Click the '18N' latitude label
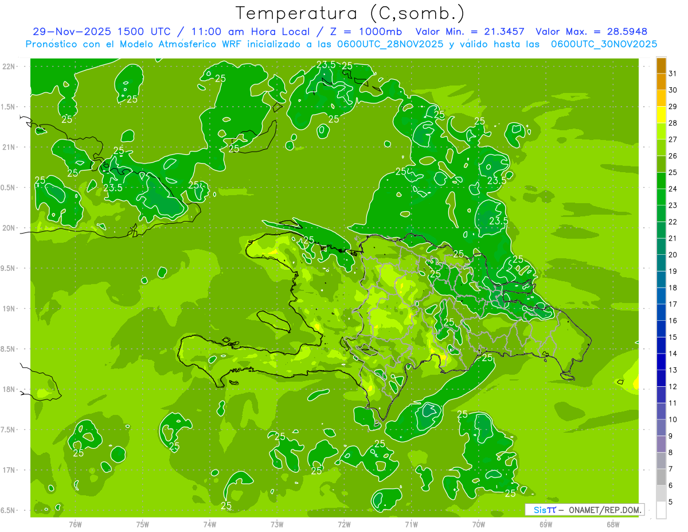This screenshot has height=532, width=688. click(x=9, y=389)
